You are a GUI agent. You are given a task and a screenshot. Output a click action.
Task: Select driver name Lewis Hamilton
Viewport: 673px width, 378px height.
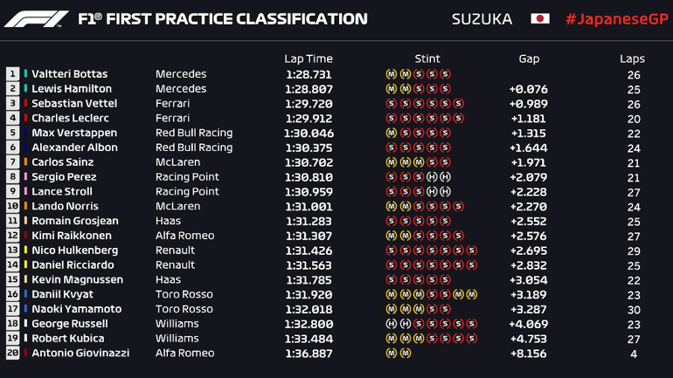coord(72,89)
